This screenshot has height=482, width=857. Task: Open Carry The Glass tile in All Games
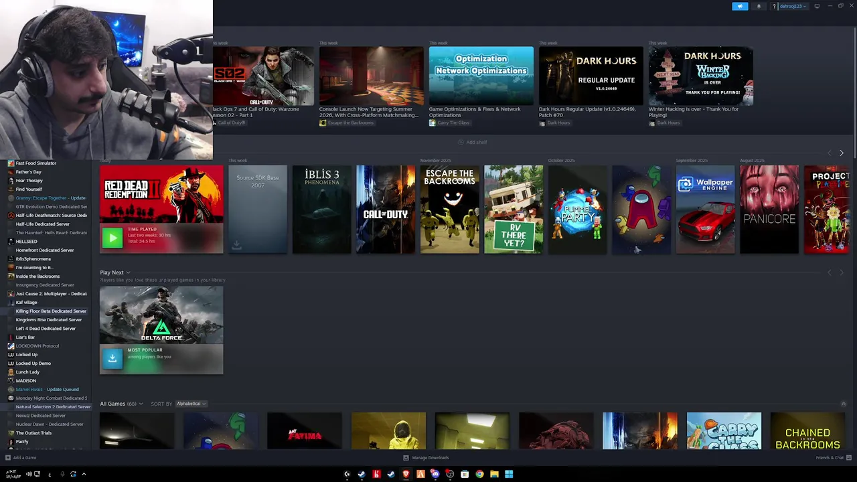(x=724, y=430)
